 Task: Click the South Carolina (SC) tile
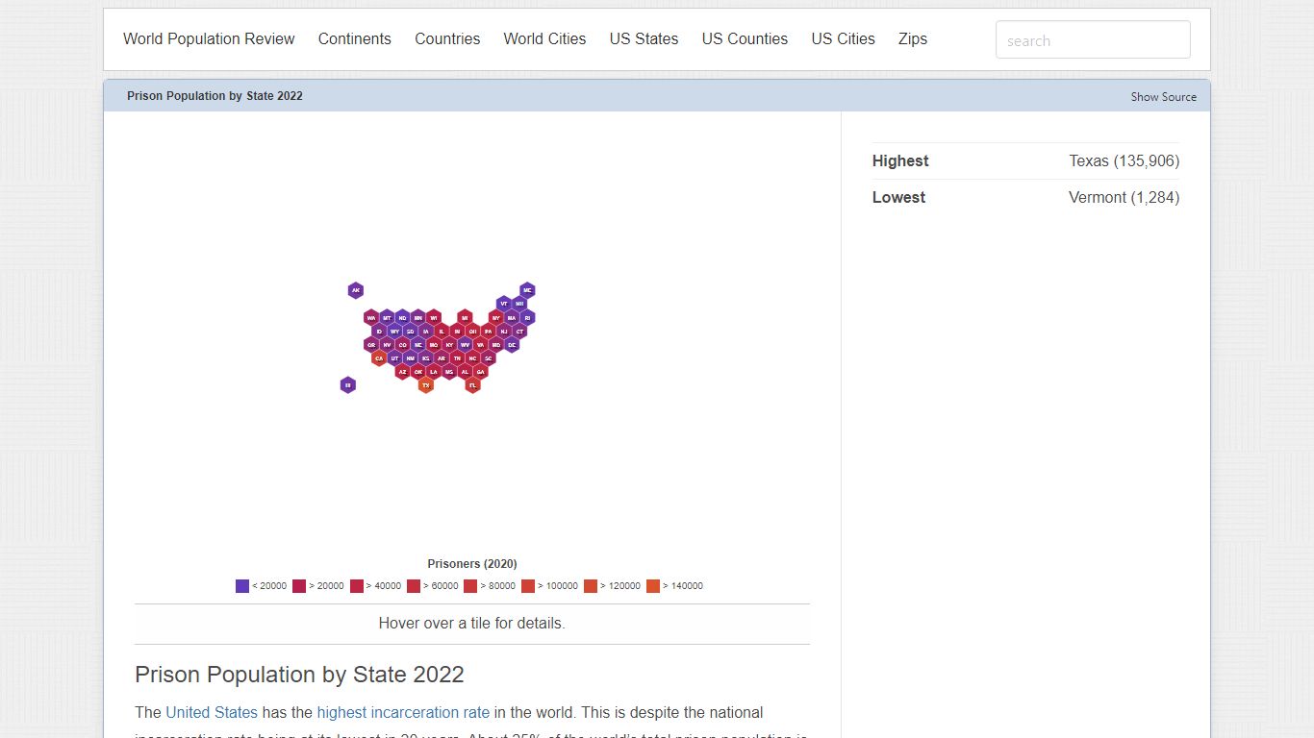click(x=488, y=358)
